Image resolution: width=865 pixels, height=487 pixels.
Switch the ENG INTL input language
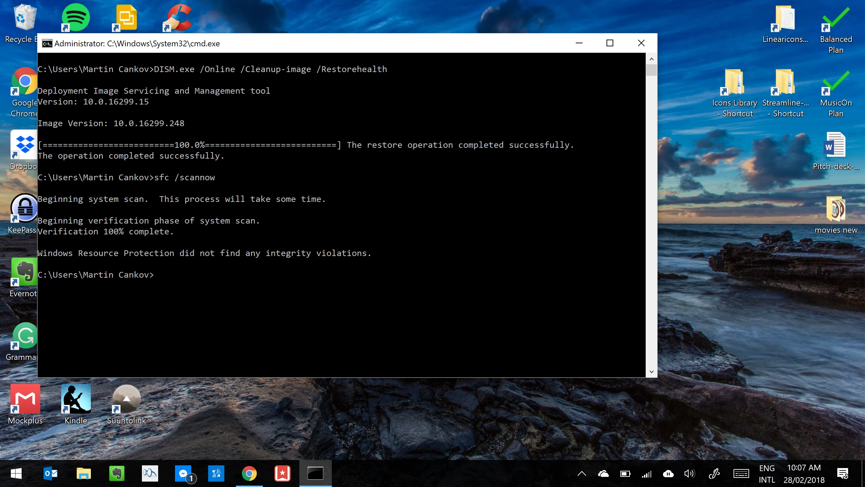pos(767,474)
